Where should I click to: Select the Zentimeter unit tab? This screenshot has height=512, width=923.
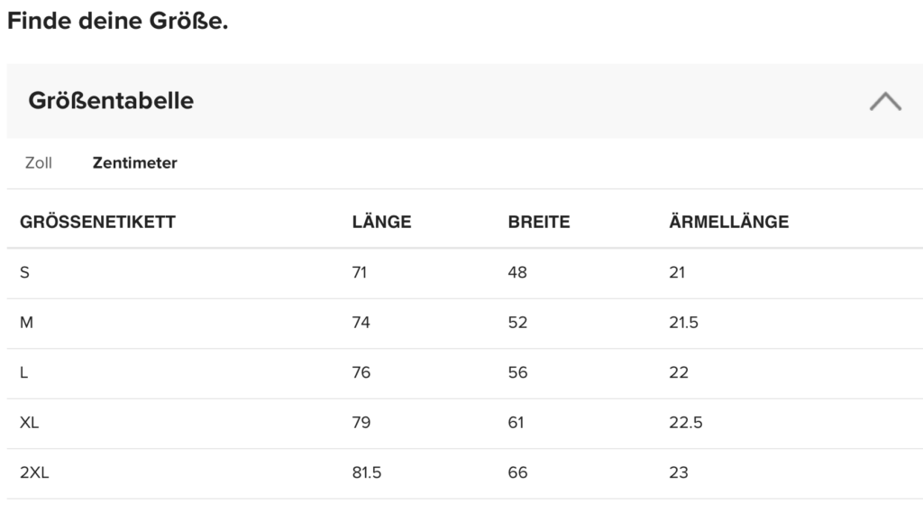pyautogui.click(x=134, y=163)
